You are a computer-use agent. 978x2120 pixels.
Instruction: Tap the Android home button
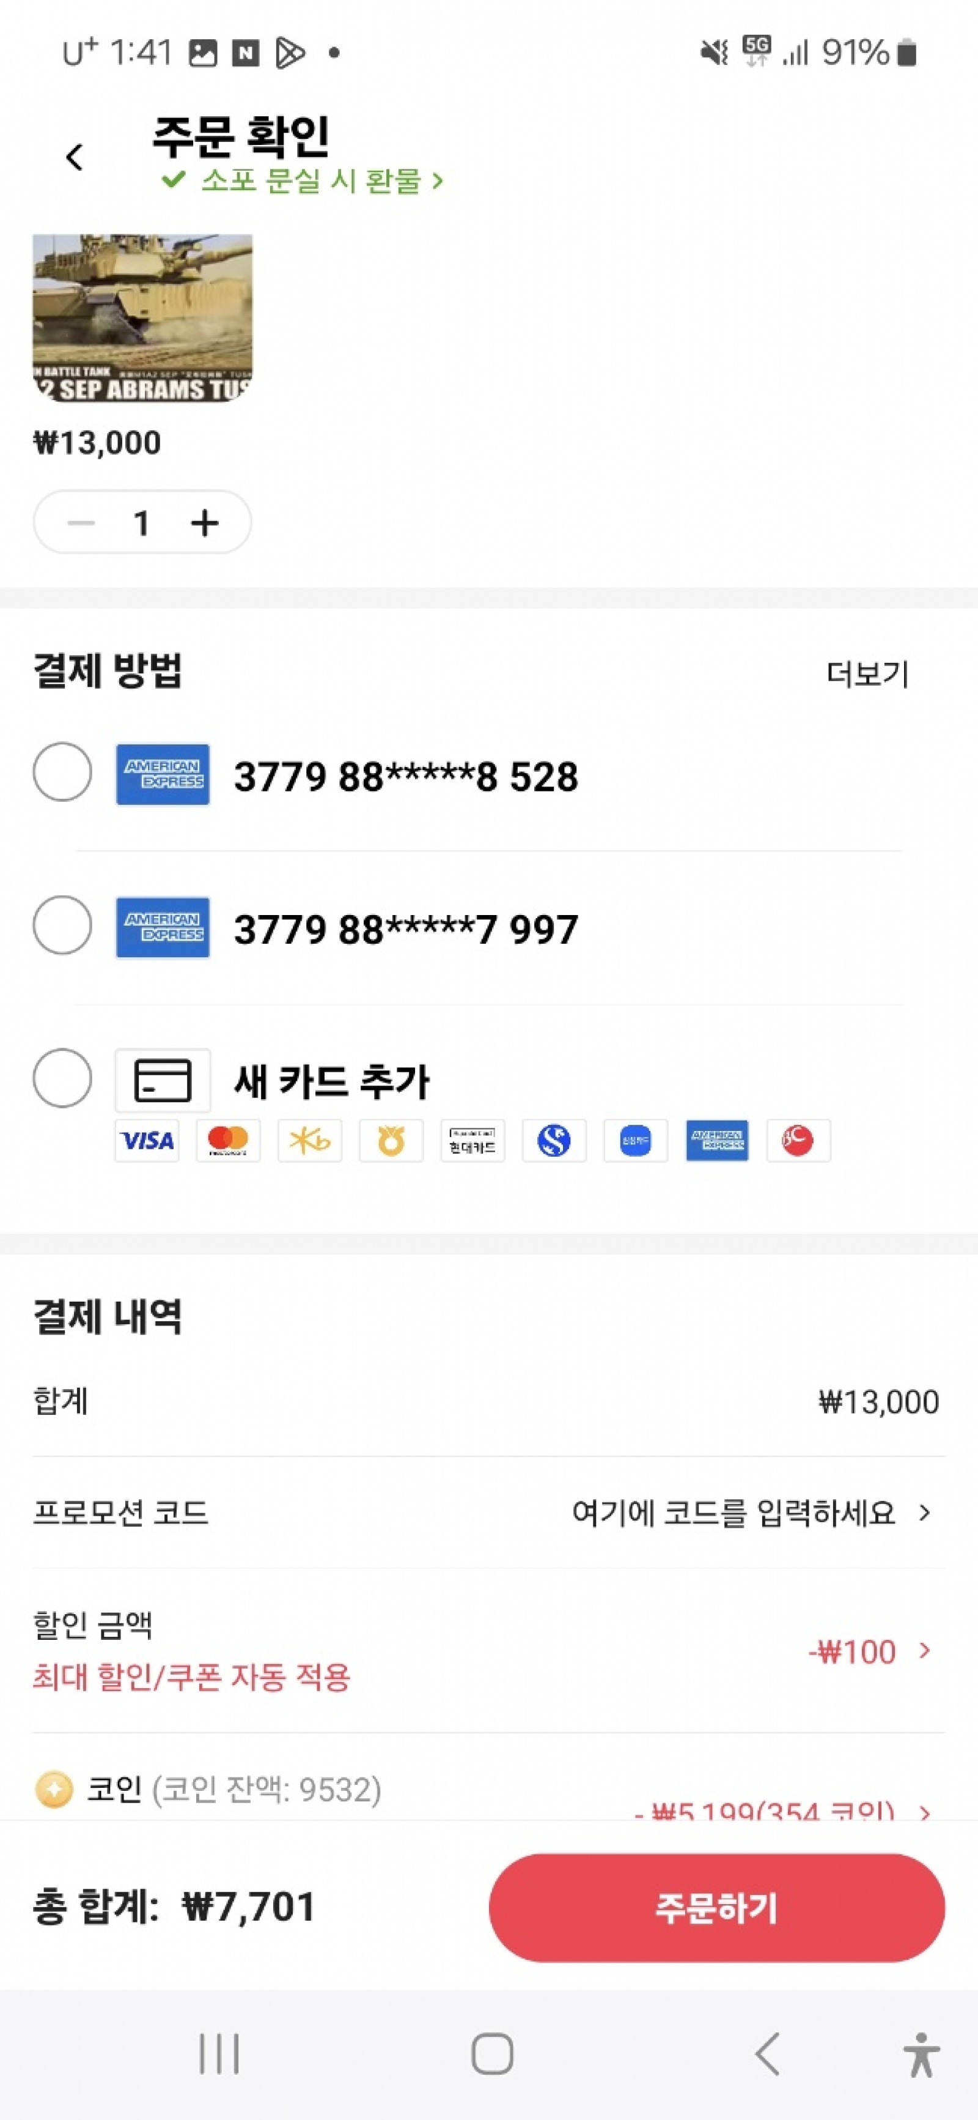(x=492, y=2054)
